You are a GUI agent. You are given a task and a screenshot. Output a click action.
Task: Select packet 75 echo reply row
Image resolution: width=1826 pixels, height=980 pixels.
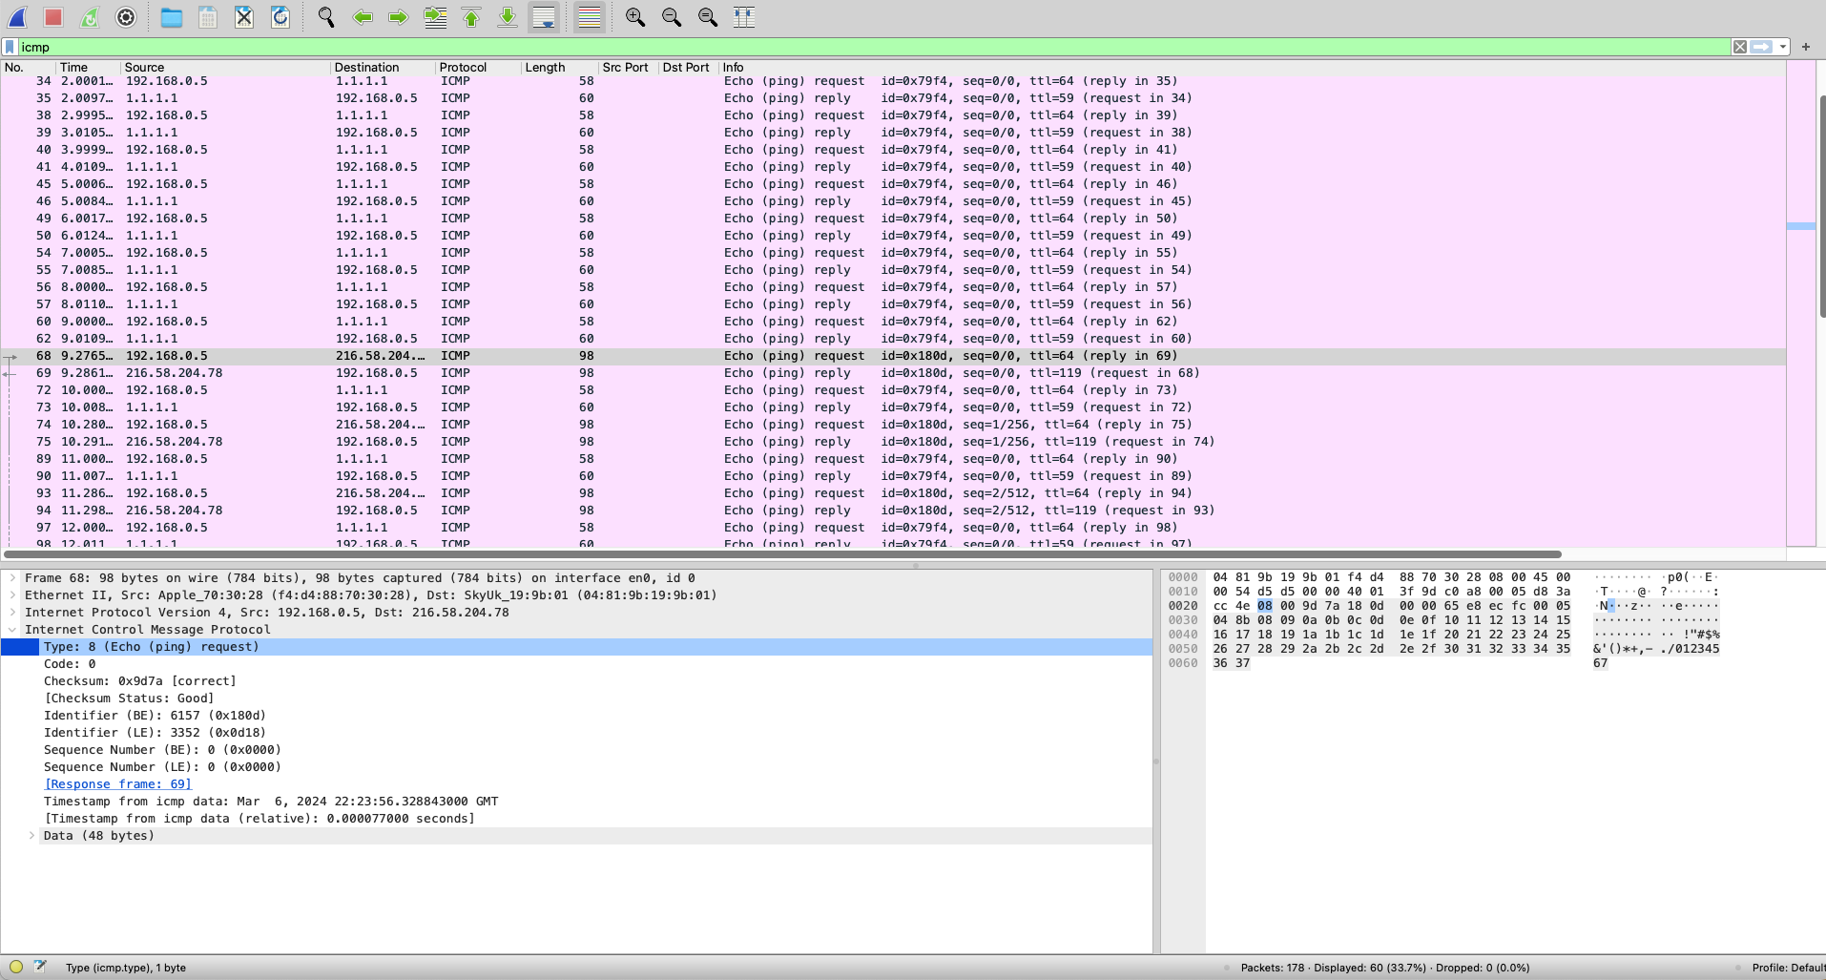tap(893, 441)
